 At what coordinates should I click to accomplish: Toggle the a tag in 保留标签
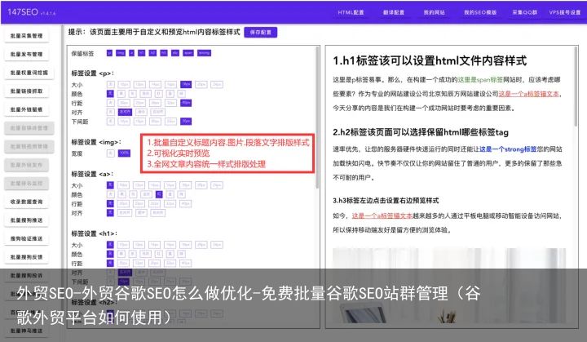pyautogui.click(x=132, y=53)
